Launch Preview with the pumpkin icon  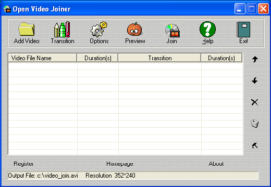[135, 29]
